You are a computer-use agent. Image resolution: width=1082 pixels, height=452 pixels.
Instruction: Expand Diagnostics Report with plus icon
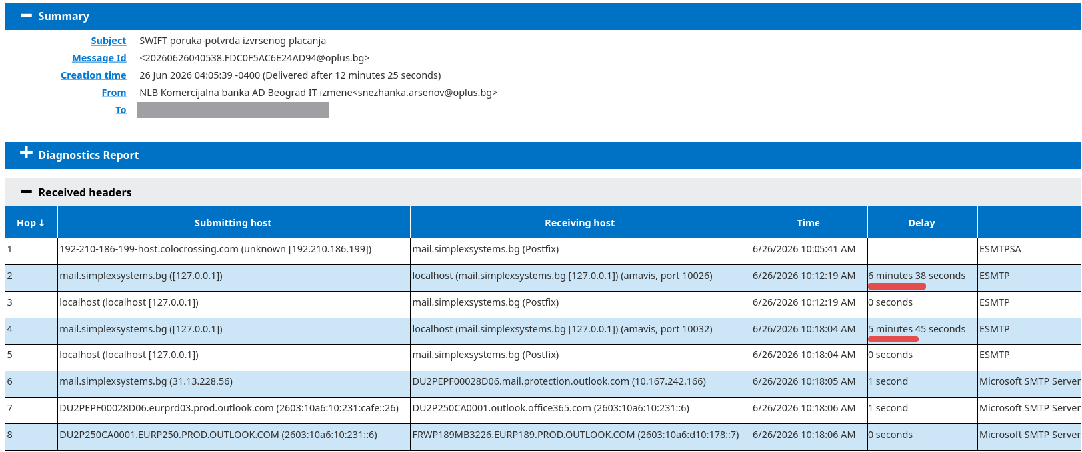tap(26, 153)
